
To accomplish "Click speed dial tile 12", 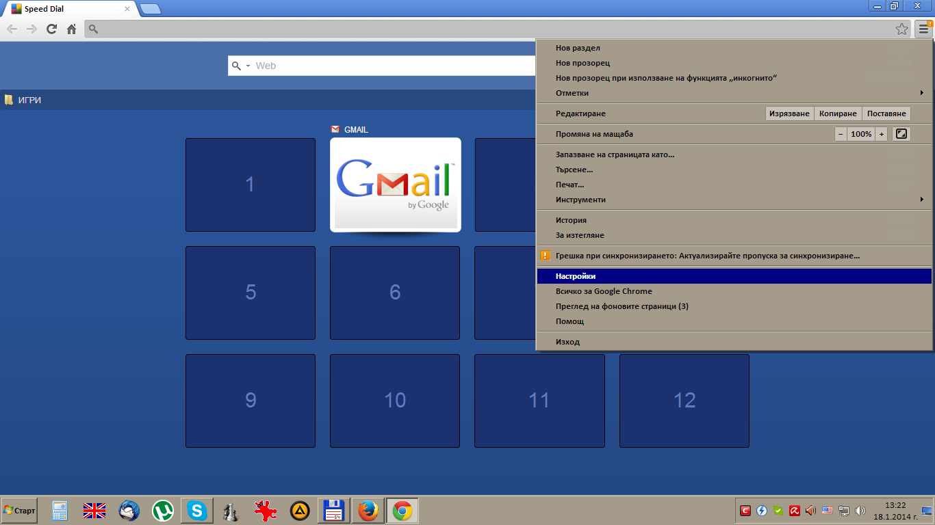I will pos(684,401).
